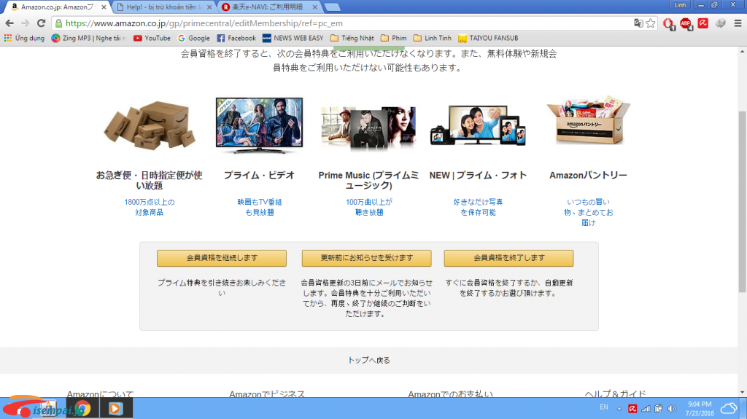Open the network signal tray icon

click(646, 409)
